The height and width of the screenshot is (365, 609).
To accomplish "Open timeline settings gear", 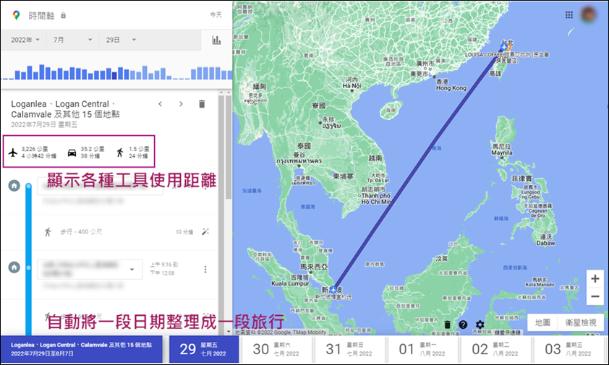I will [x=480, y=325].
